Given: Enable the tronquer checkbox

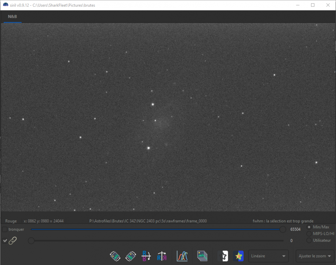Looking at the screenshot, I should [x=5, y=229].
